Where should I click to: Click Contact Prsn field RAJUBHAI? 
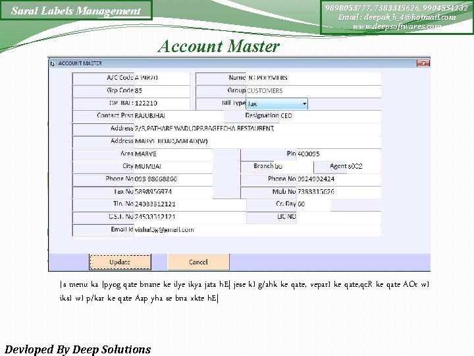tap(178, 115)
